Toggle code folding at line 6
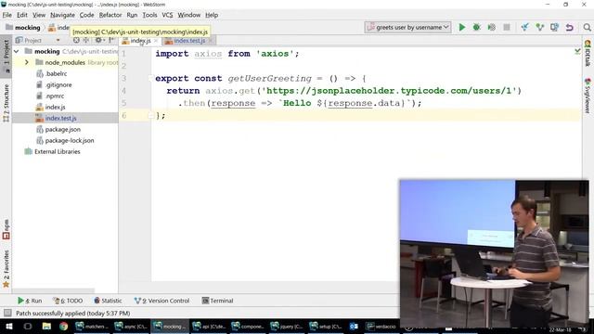 click(x=150, y=115)
